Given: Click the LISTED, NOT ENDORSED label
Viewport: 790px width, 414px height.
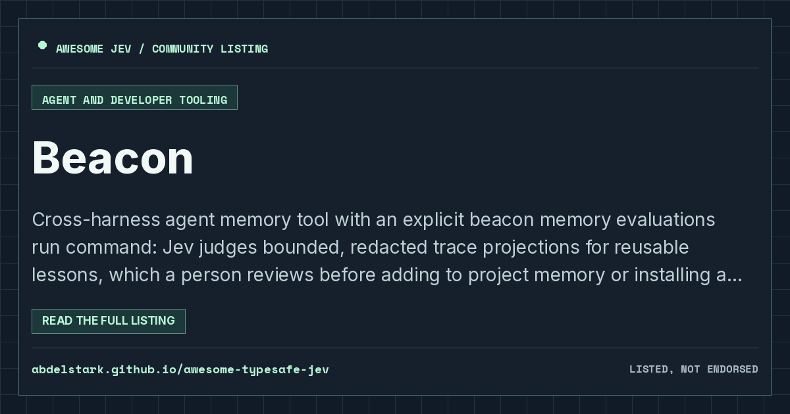Looking at the screenshot, I should pos(693,369).
